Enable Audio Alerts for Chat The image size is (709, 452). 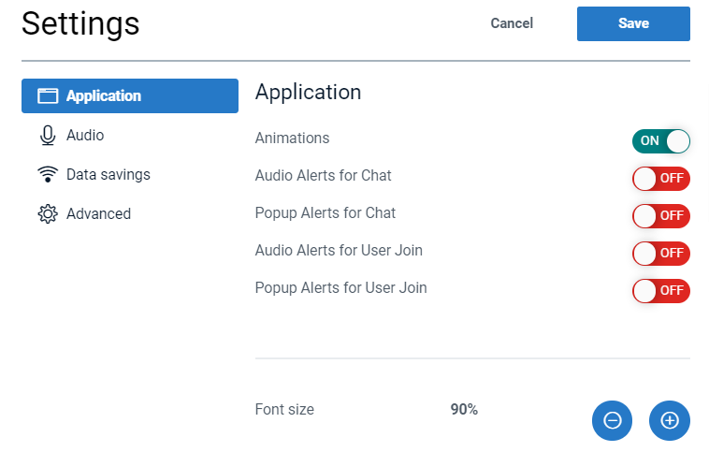tap(660, 179)
